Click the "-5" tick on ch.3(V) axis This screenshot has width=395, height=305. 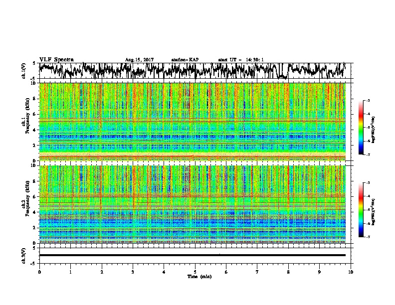(33, 264)
